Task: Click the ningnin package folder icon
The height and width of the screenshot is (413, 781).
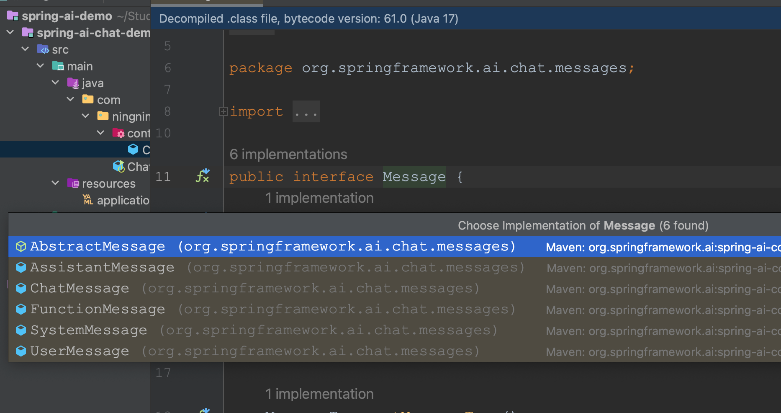Action: pos(103,116)
